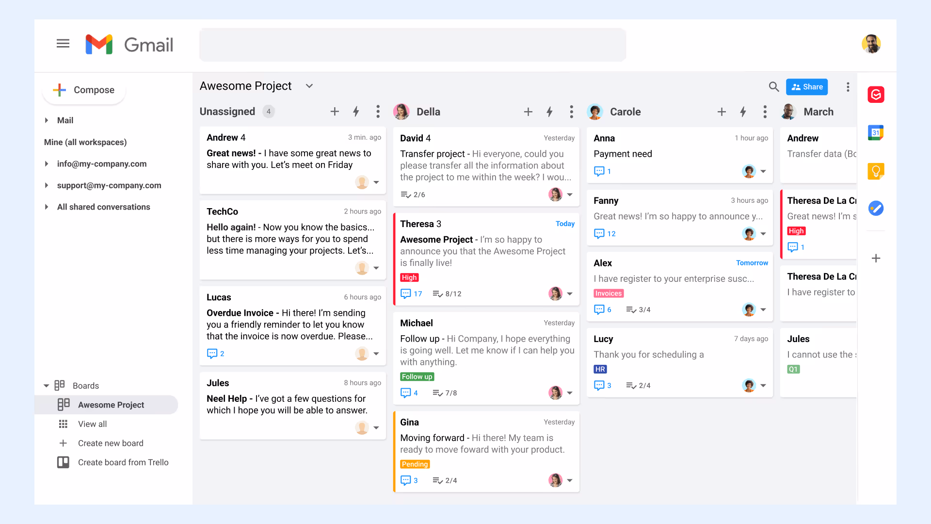This screenshot has height=524, width=931.
Task: Open the Carole column three-dot menu
Action: coord(765,112)
